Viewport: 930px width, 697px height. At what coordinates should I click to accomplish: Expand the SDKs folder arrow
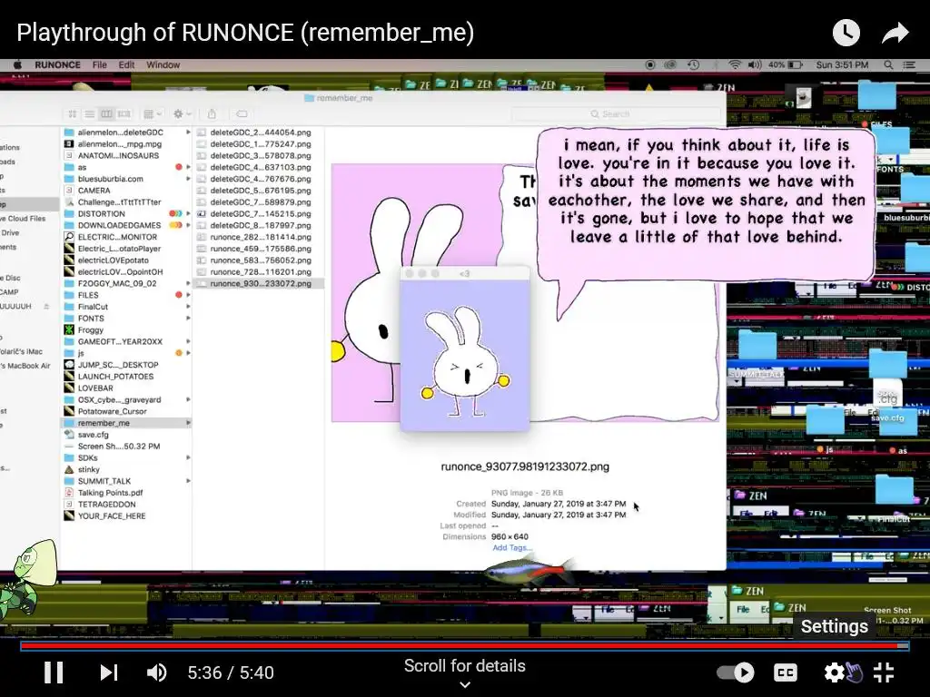point(188,457)
